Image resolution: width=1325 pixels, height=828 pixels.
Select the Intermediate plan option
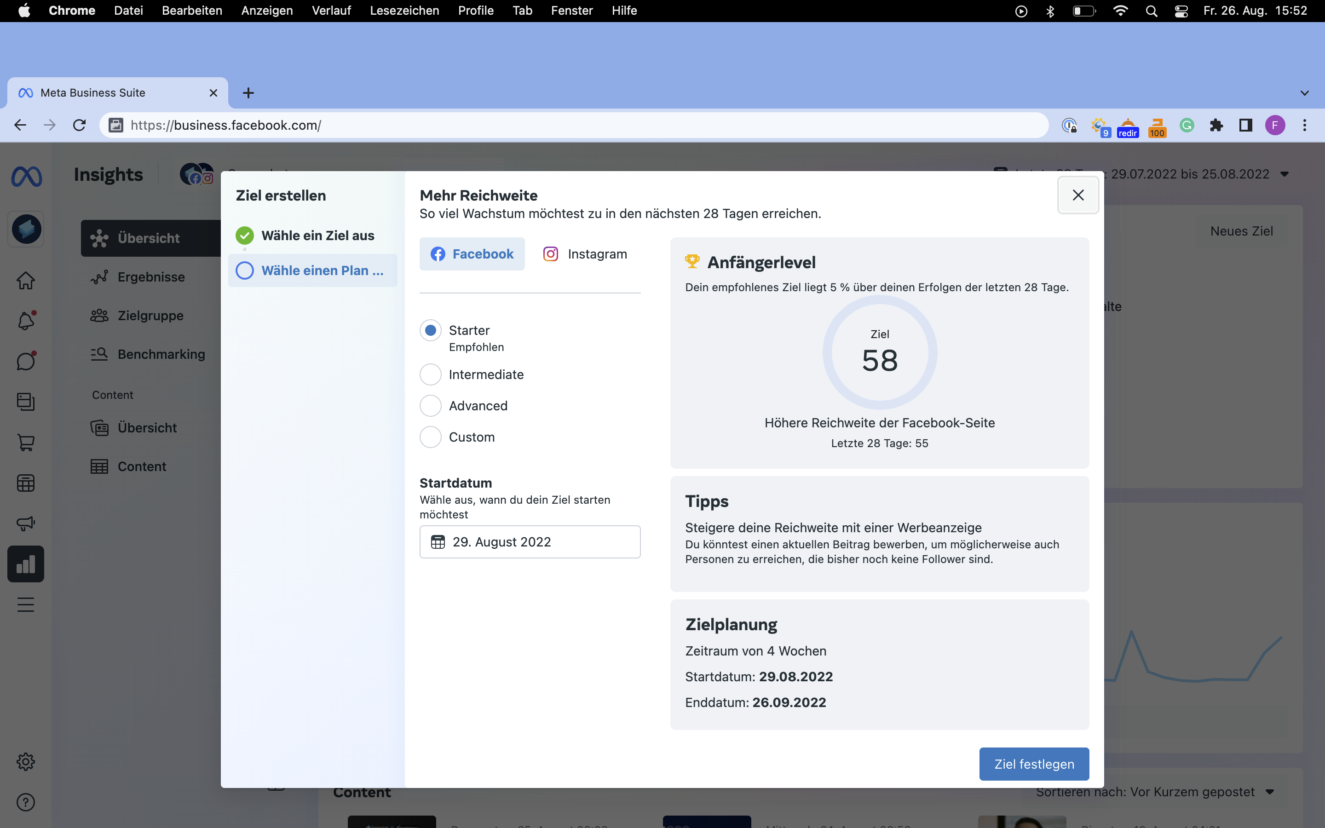430,374
